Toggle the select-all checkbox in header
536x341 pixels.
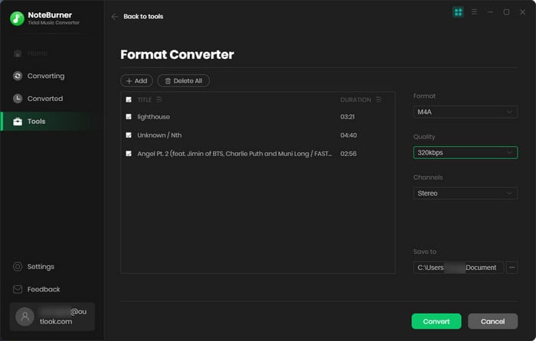click(x=129, y=99)
